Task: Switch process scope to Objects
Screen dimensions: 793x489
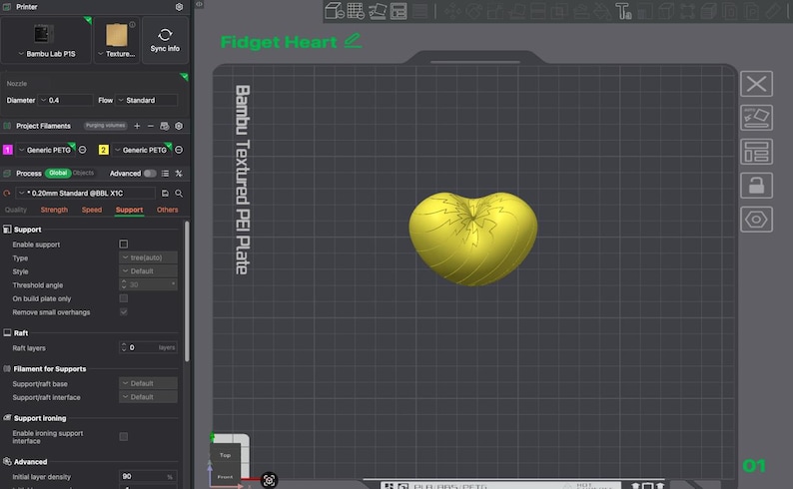Action: [83, 173]
